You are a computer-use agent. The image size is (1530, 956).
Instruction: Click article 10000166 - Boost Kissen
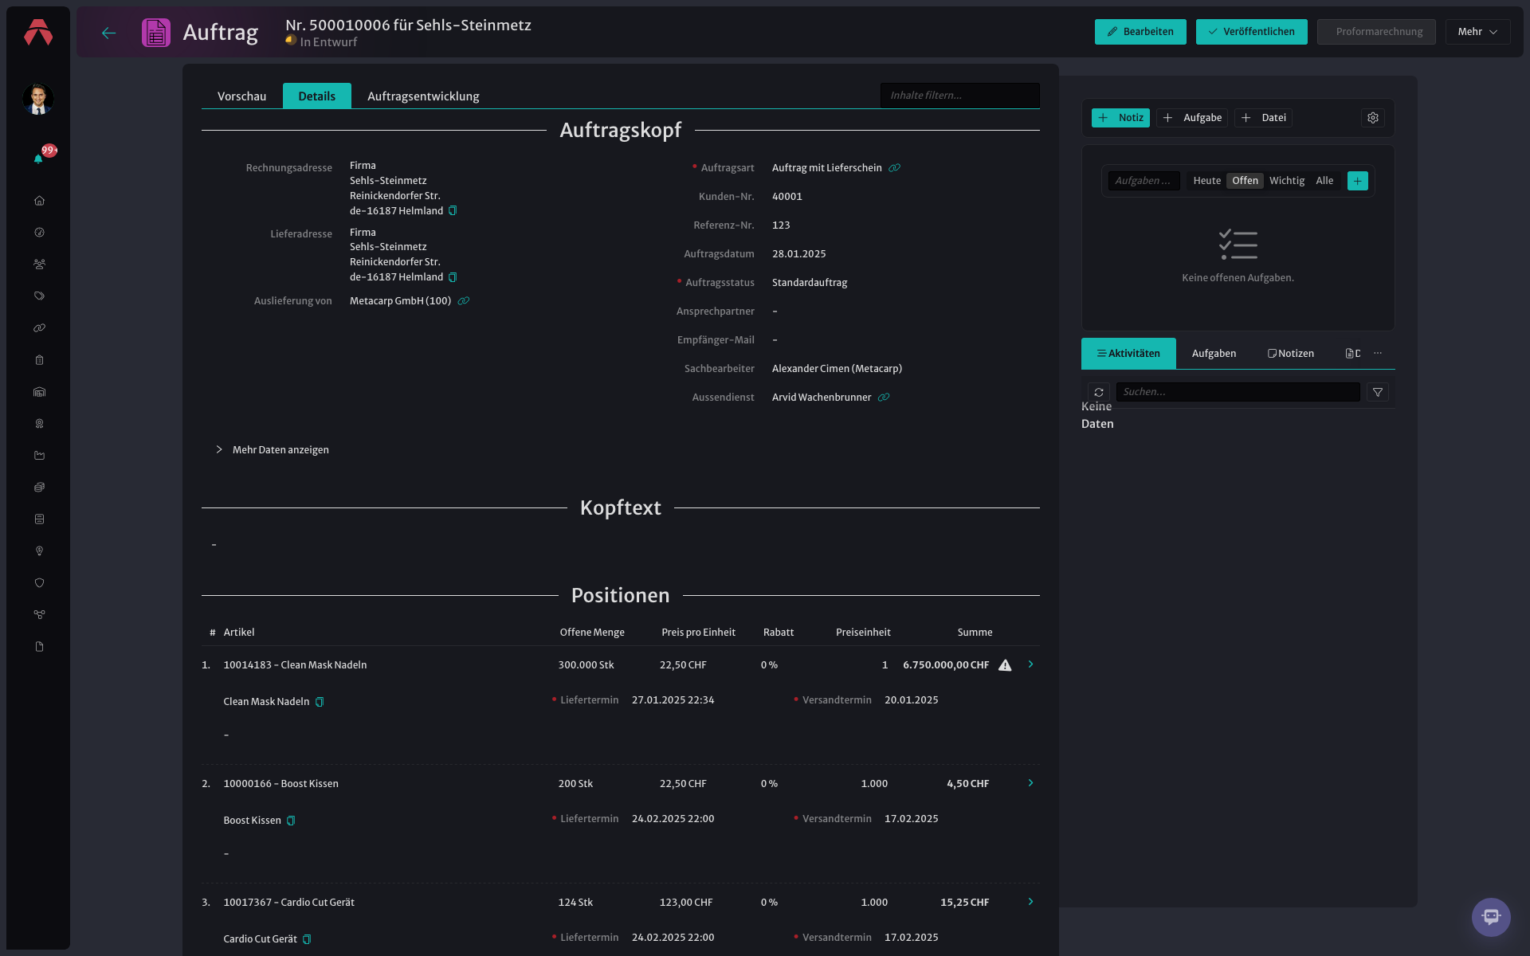(x=280, y=784)
